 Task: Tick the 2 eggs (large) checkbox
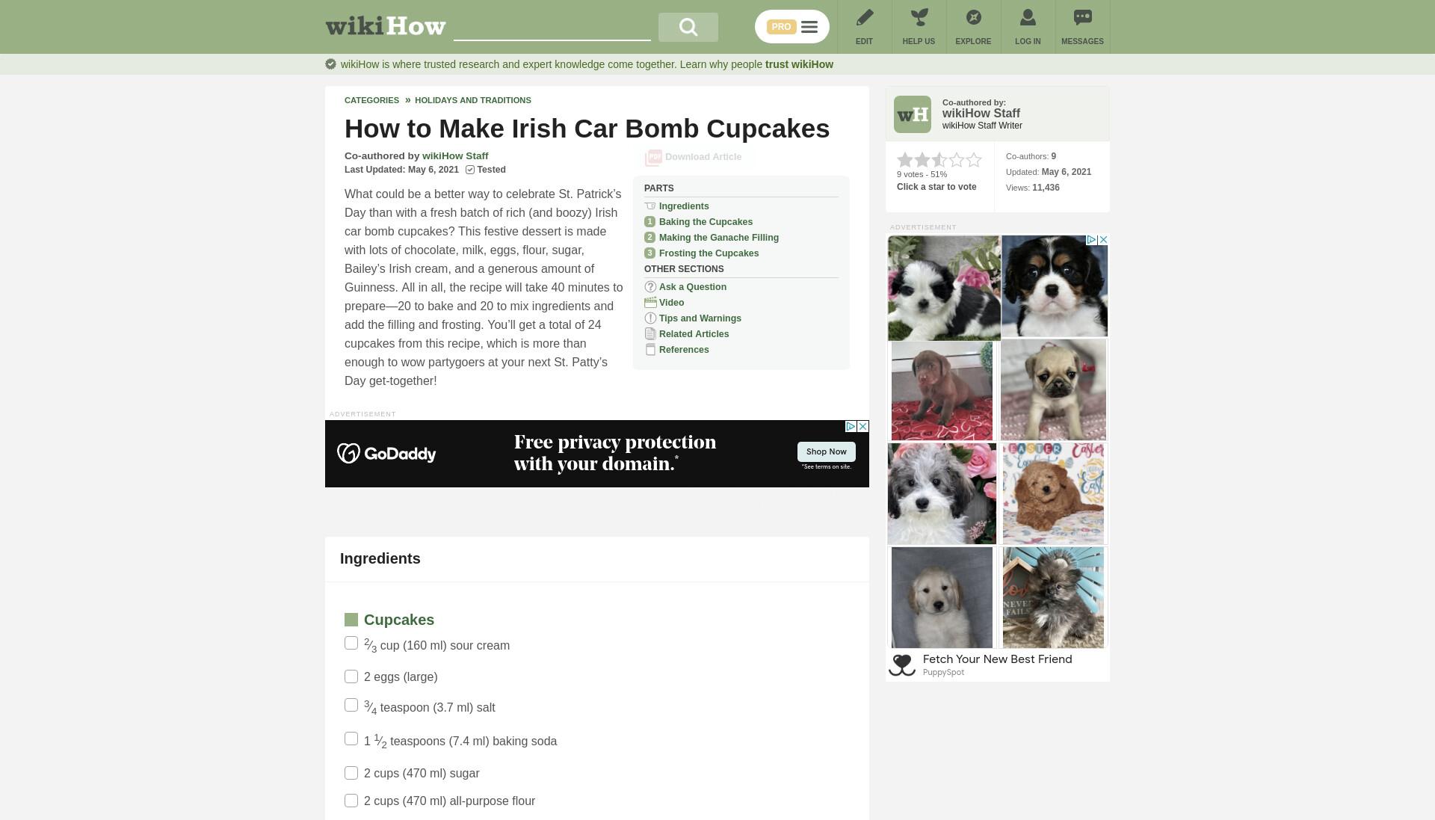point(351,676)
